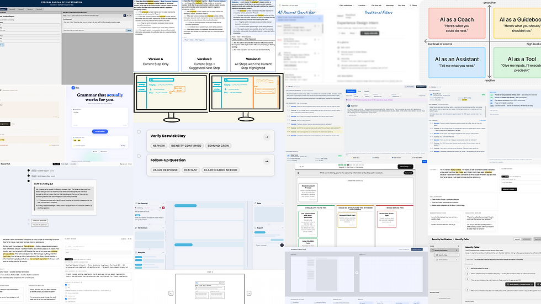The width and height of the screenshot is (541, 304).
Task: Select the Chat tab in call view
Action: click(359, 92)
